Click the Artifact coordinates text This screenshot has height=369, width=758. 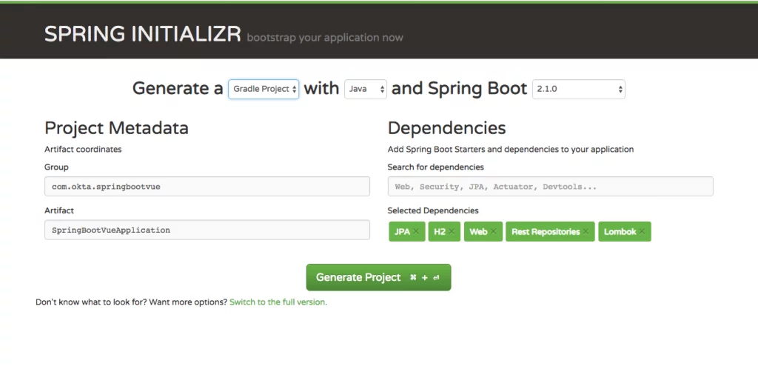click(x=83, y=150)
